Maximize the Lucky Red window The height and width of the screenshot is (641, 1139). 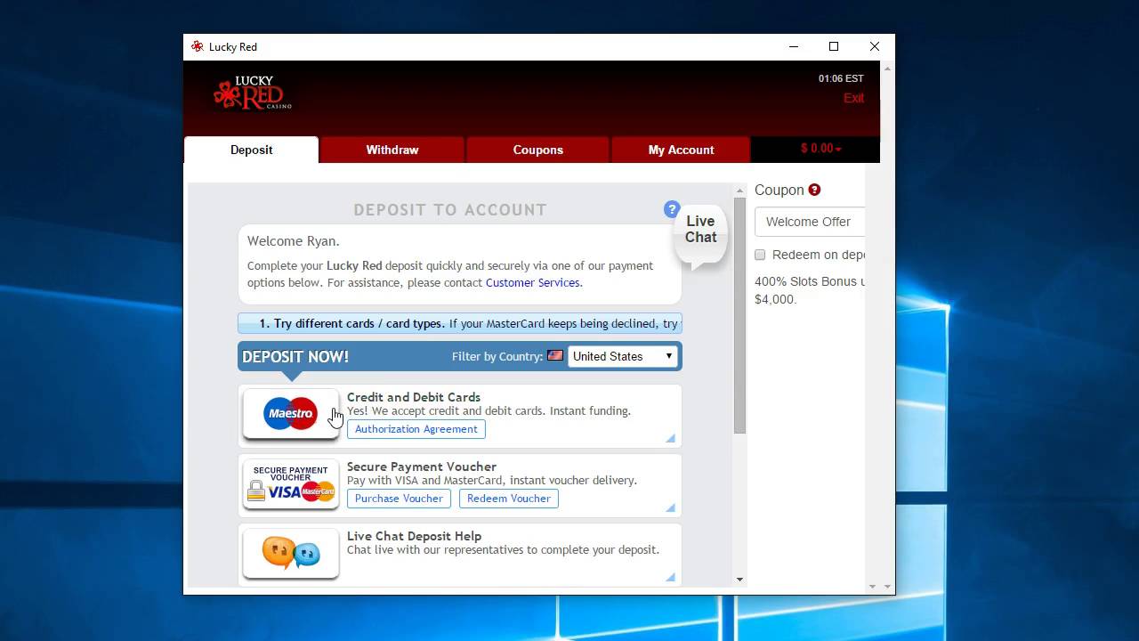[x=834, y=46]
